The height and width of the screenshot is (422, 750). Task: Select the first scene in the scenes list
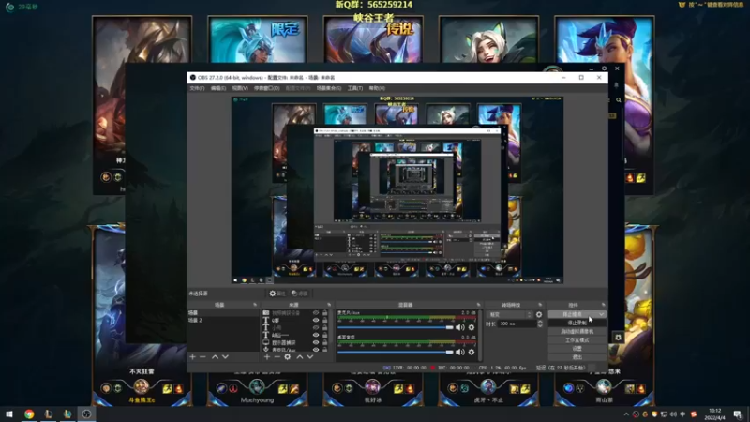point(223,313)
